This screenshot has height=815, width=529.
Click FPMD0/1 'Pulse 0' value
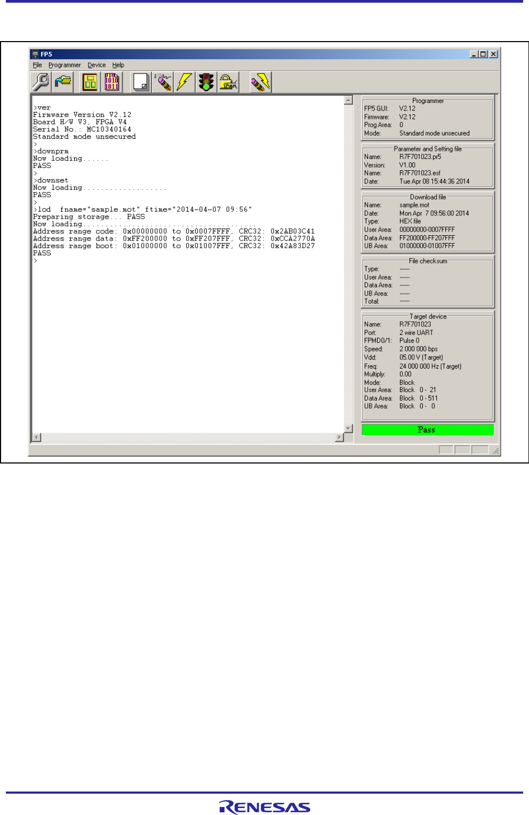click(x=410, y=340)
